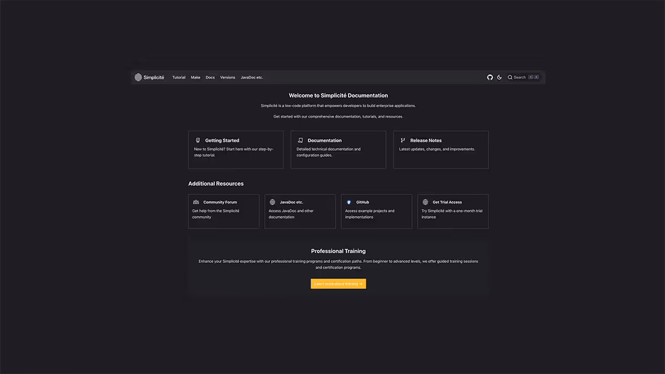Click 'Detailed technical documentation' description text
This screenshot has width=665, height=374.
329,152
